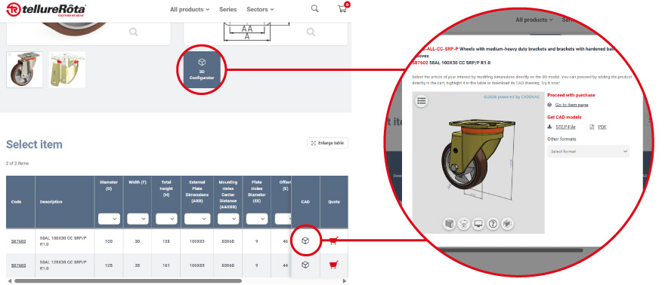Click the table scrollbar right arrow

pos(345,280)
